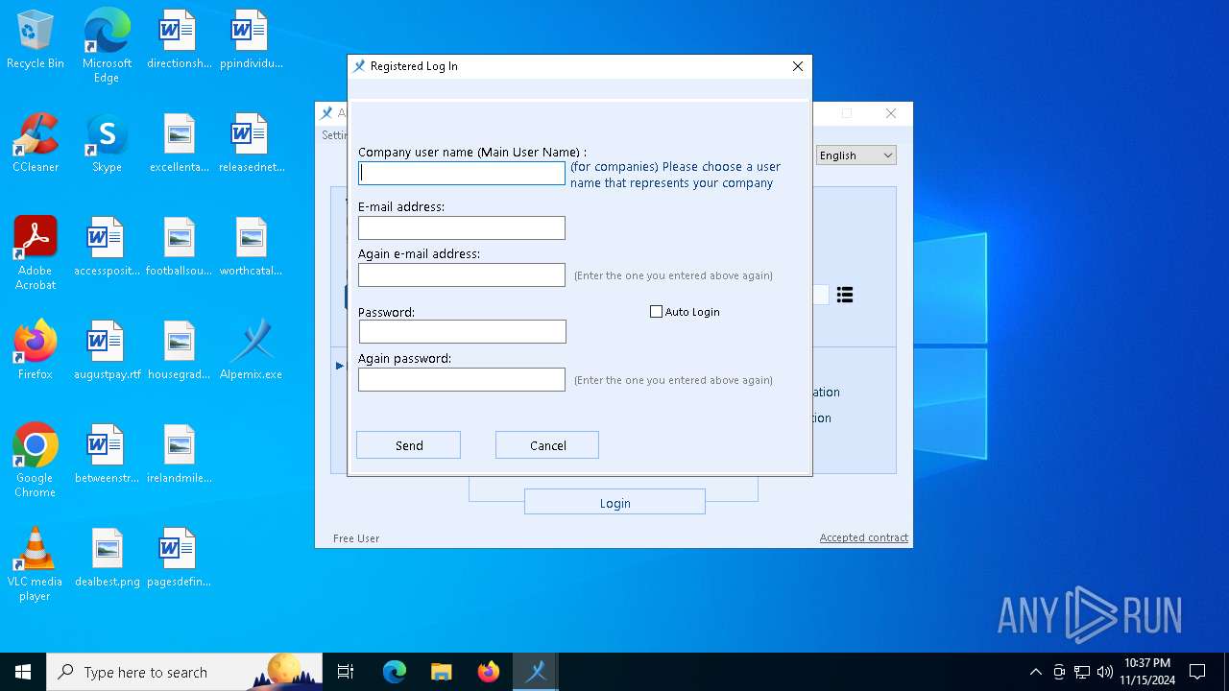Viewport: 1229px width, 691px height.
Task: Open Firefox from the taskbar
Action: [489, 672]
